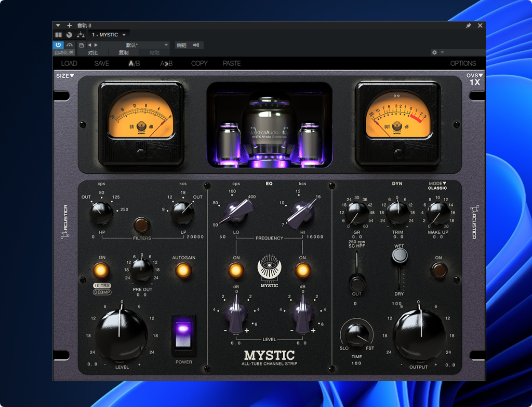
Task: Expand the arrow beside the gear icon
Action: click(442, 52)
